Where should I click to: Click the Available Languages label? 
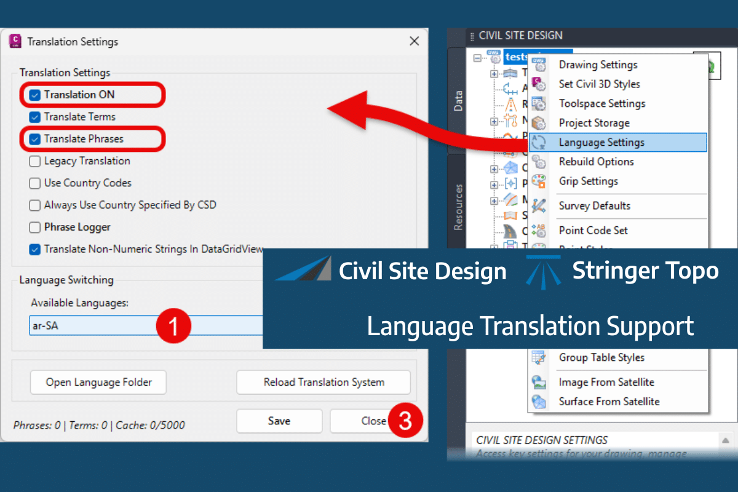tap(79, 303)
